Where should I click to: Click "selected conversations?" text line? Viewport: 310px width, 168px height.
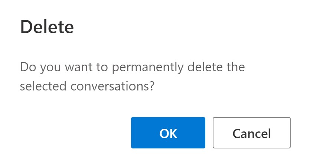[87, 86]
